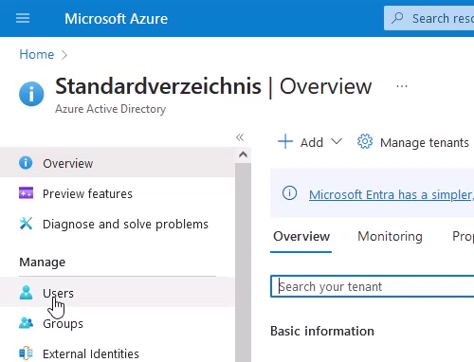The width and height of the screenshot is (474, 362).
Task: Click the sidebar scrollbar up arrow
Action: pyautogui.click(x=243, y=154)
